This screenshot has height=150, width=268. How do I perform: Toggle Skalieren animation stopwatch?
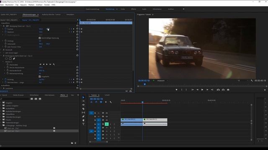(x=5, y=32)
